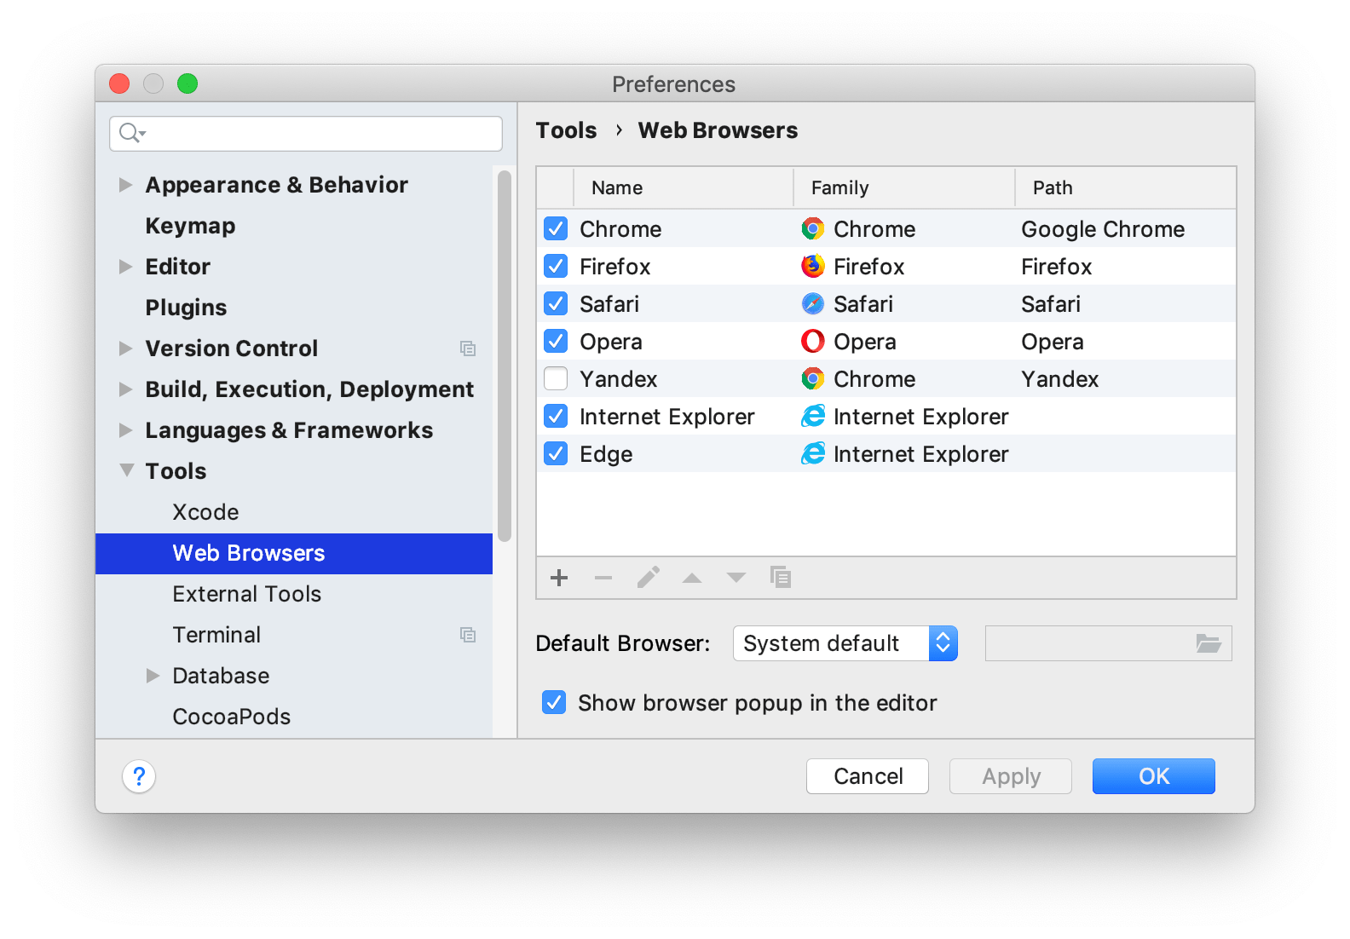
Task: Click Opera red O family icon
Action: (813, 341)
